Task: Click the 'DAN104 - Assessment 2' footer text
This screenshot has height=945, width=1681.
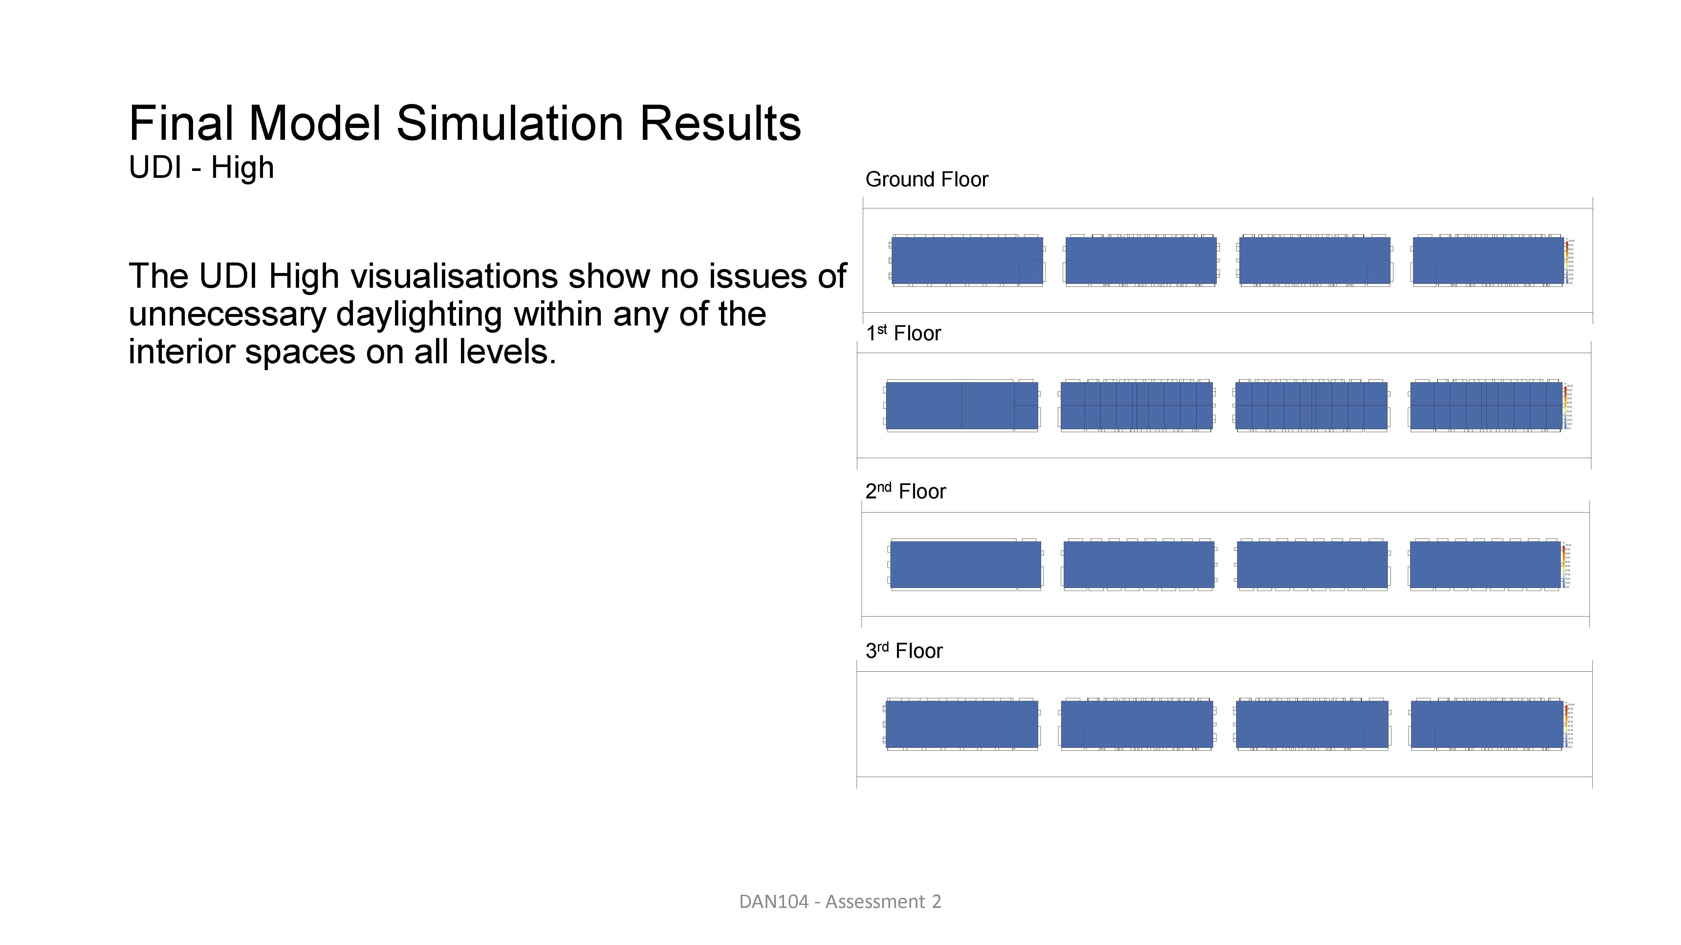Action: click(x=840, y=901)
